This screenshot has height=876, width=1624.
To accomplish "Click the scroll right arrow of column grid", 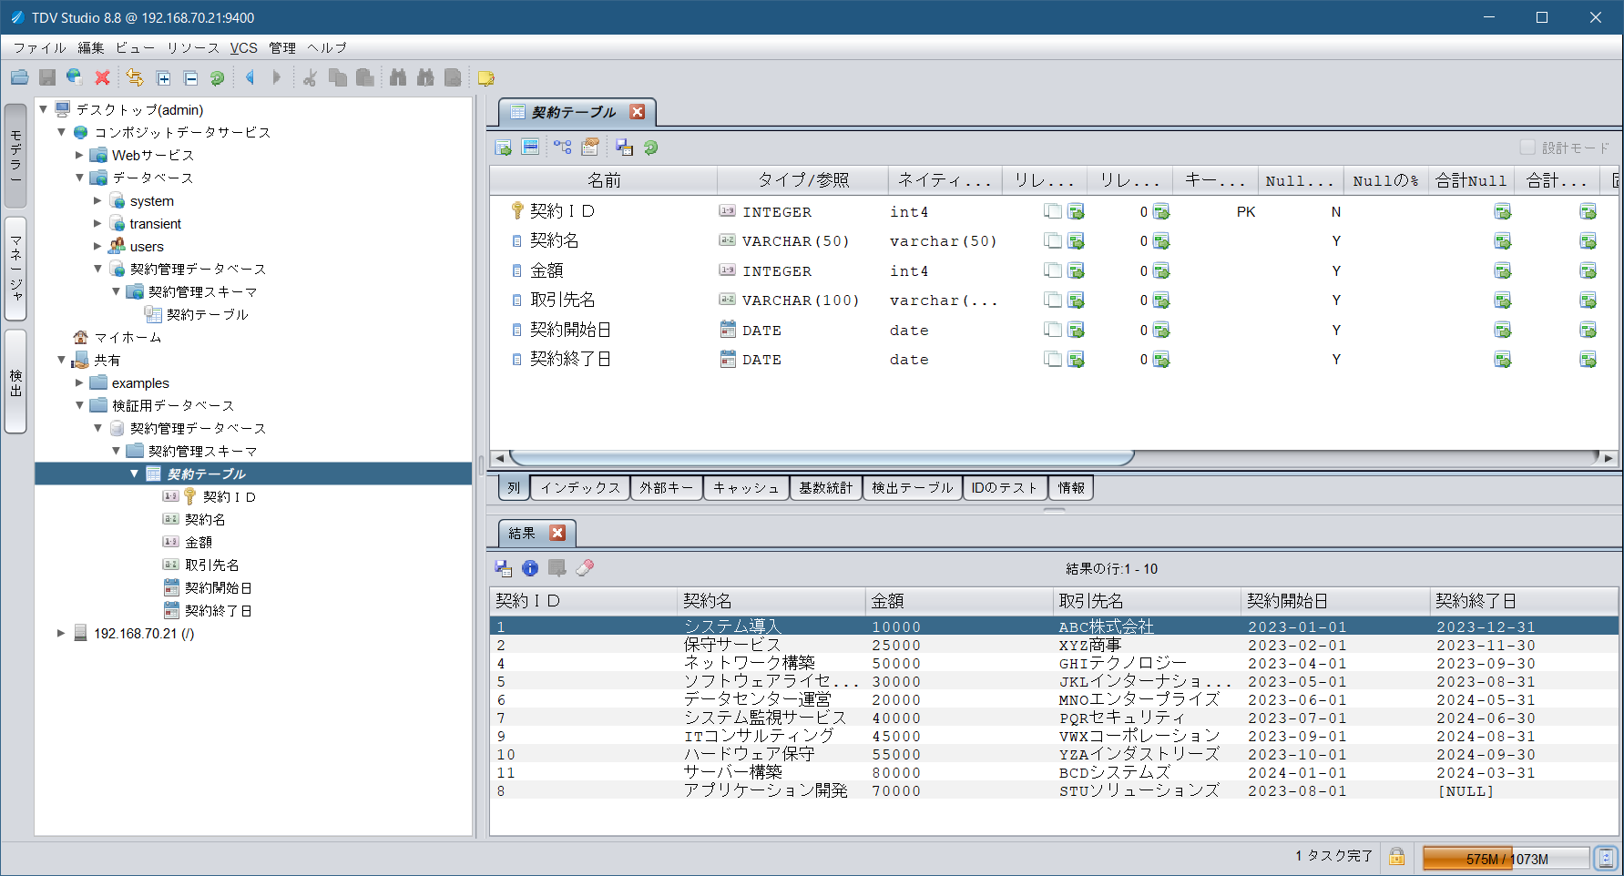I will (1609, 458).
